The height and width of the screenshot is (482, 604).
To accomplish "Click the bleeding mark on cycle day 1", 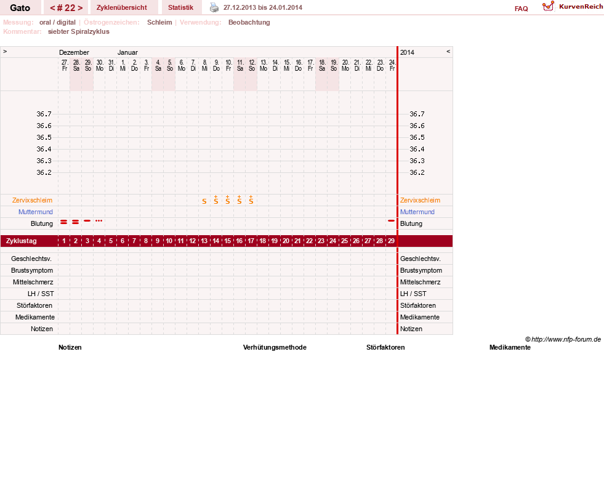I will [64, 222].
